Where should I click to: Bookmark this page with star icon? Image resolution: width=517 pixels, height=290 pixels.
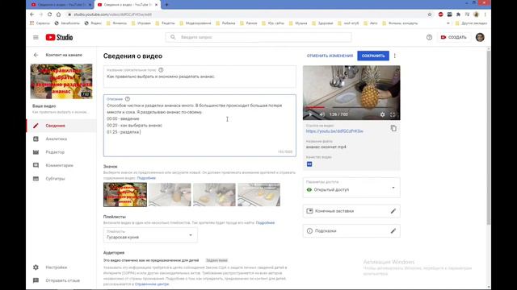(x=430, y=14)
